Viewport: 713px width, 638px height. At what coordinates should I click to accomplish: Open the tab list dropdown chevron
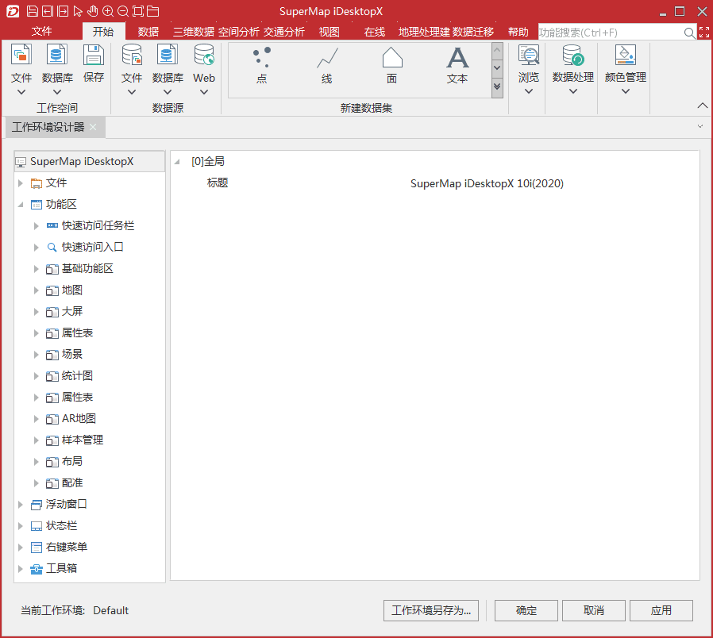700,126
